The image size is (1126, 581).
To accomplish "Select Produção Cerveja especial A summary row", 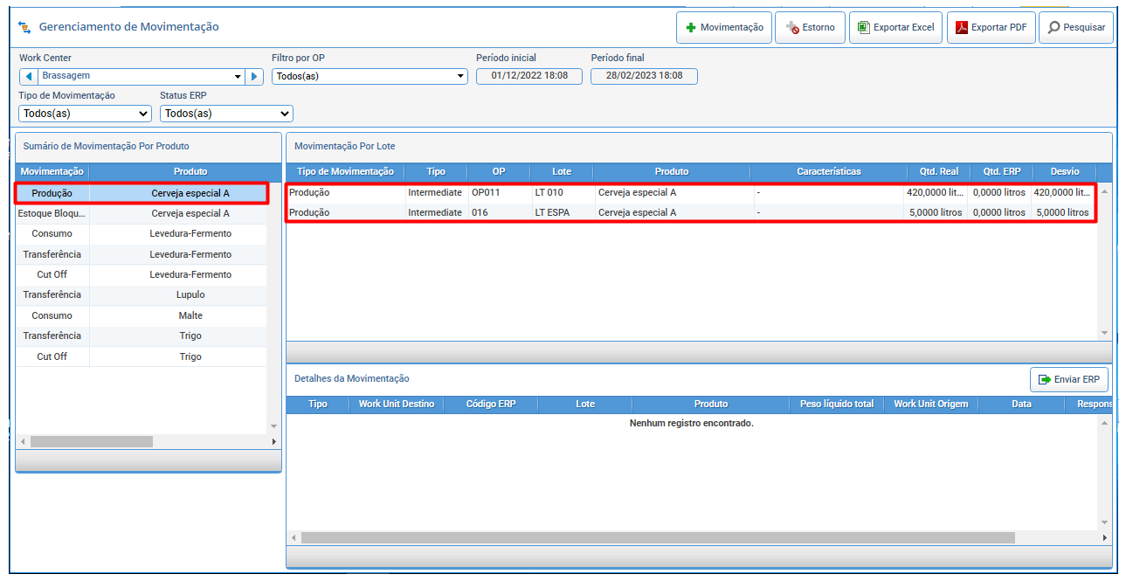I will coord(142,193).
